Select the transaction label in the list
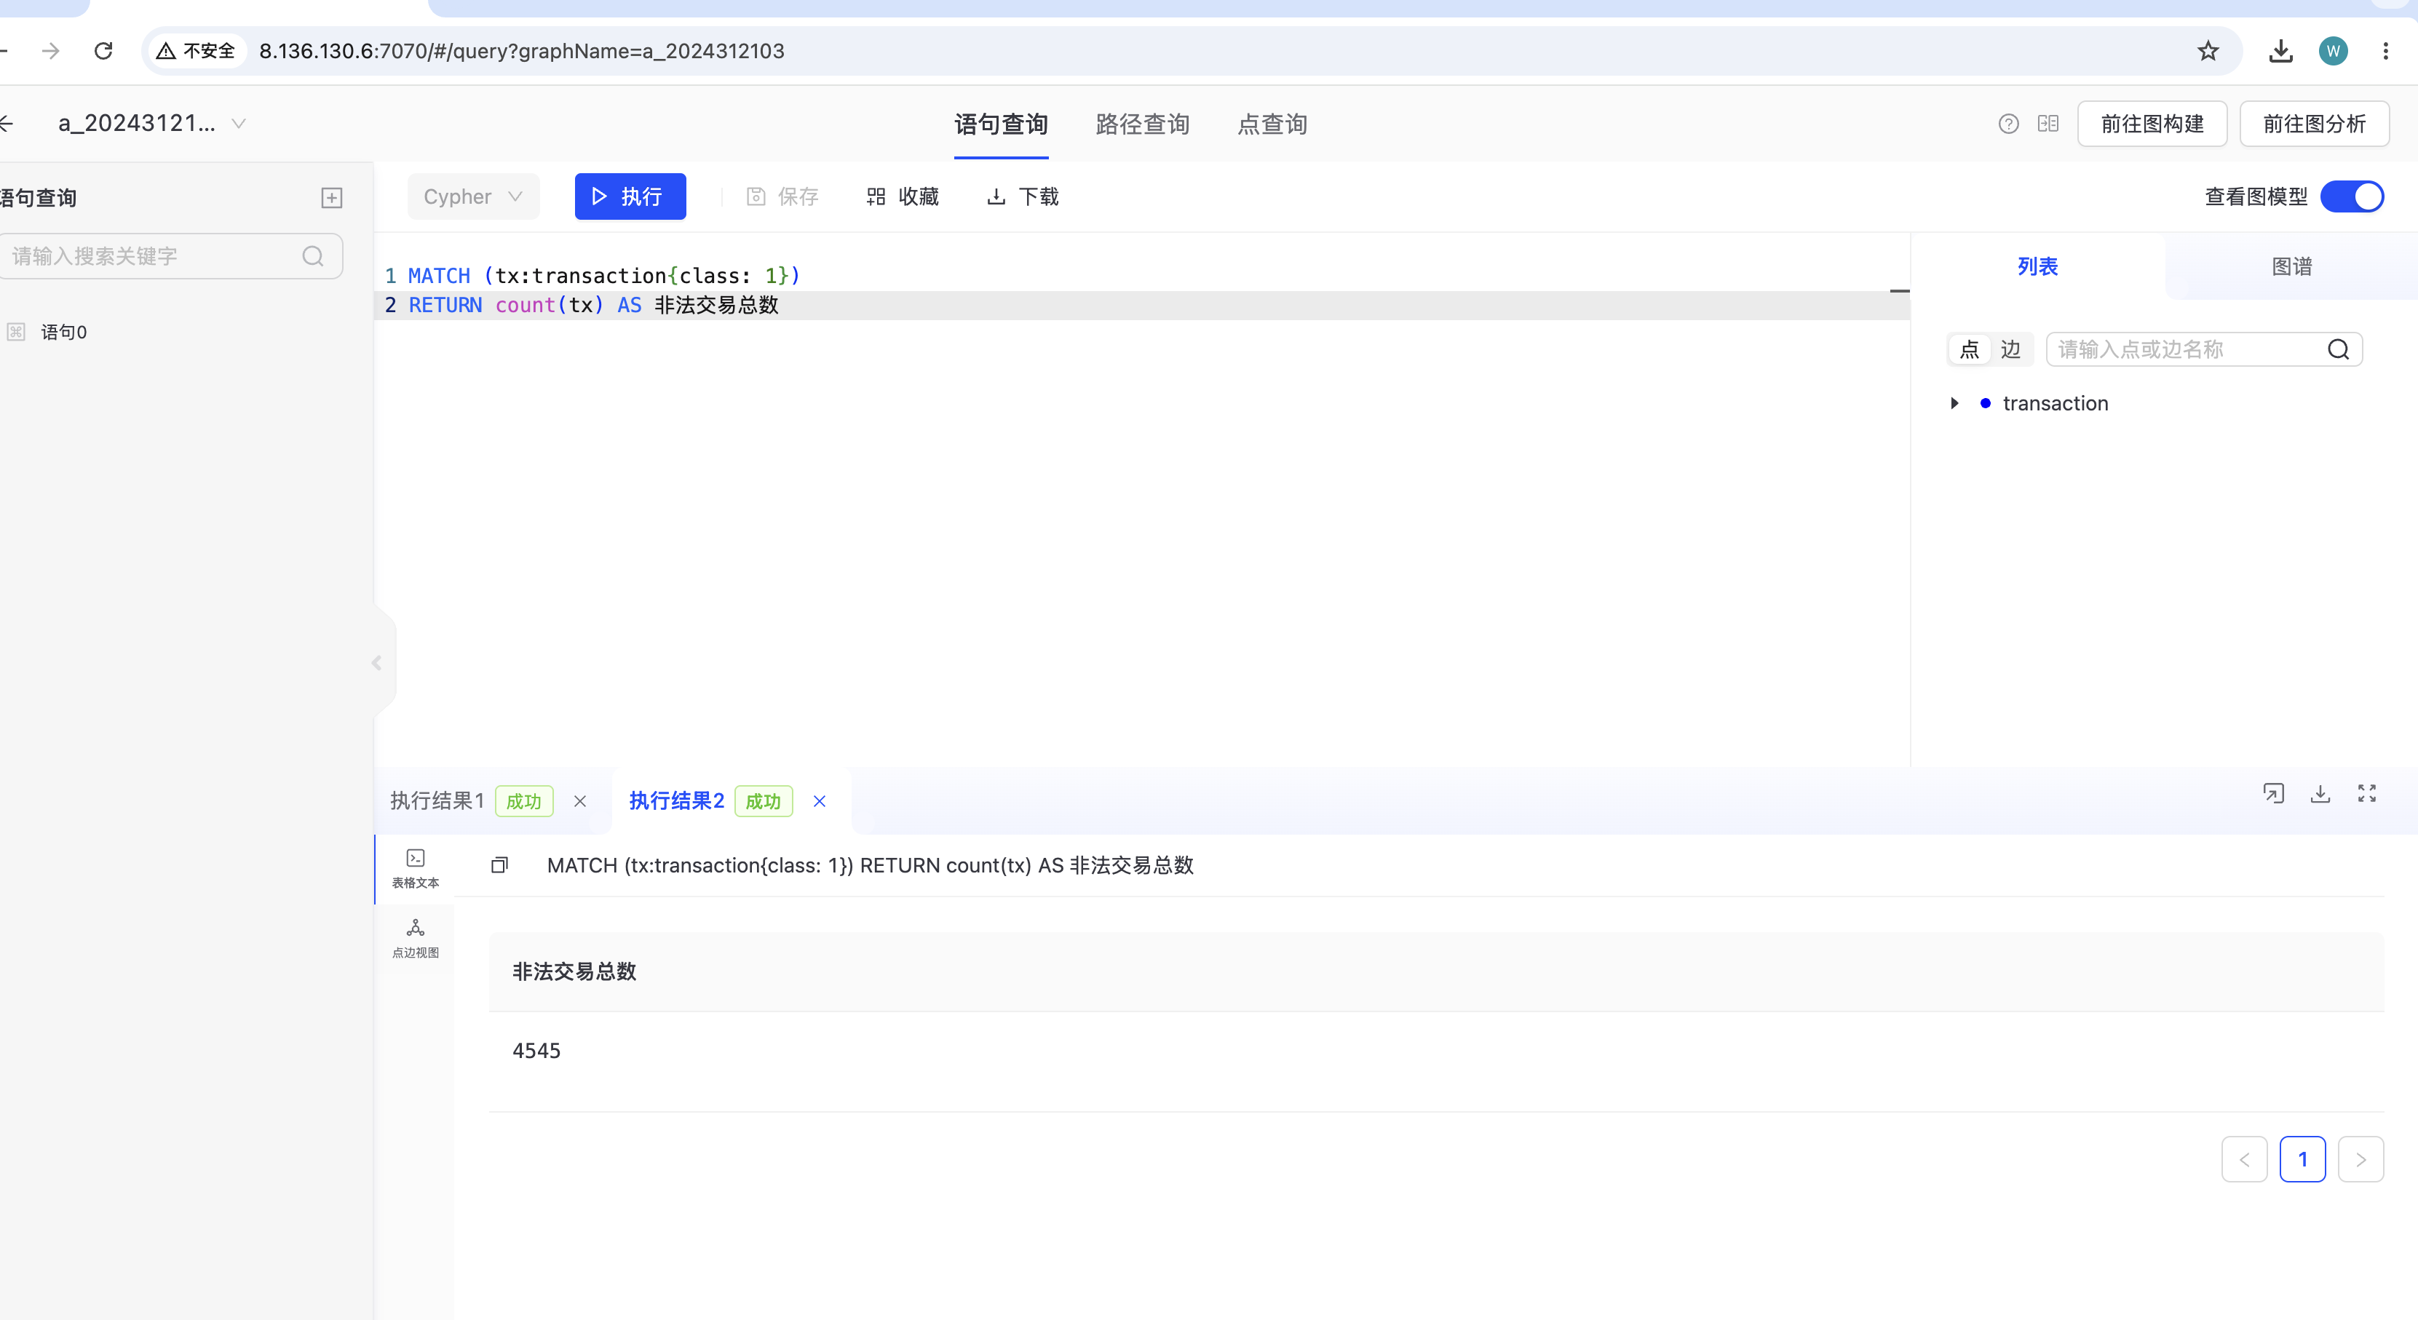The image size is (2418, 1320). click(x=2055, y=403)
